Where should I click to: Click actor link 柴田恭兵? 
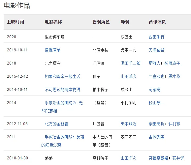(156, 124)
